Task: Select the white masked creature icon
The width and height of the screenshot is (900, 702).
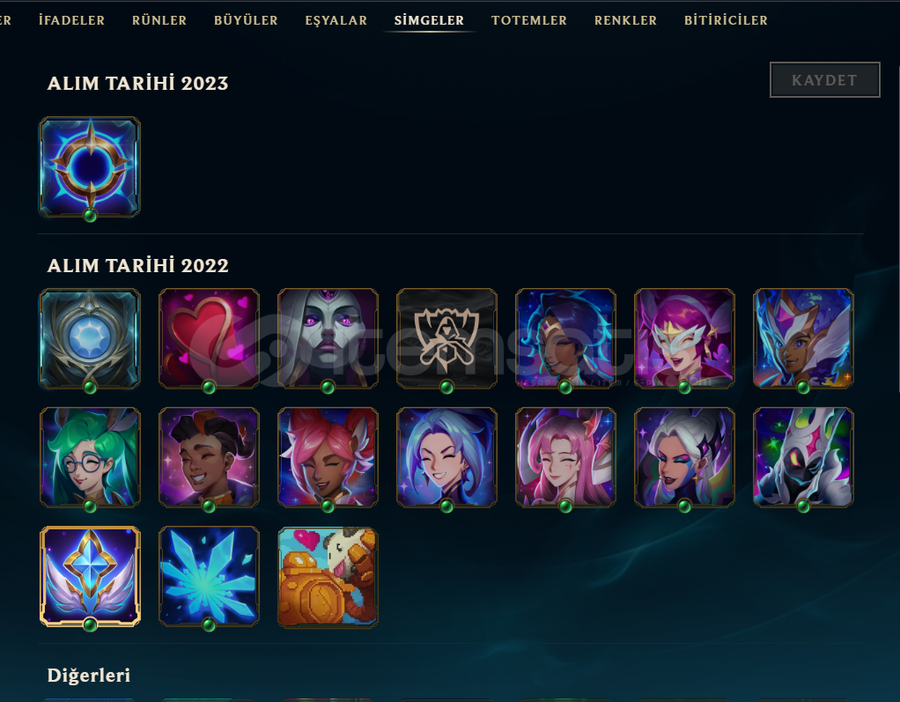Action: click(x=803, y=457)
